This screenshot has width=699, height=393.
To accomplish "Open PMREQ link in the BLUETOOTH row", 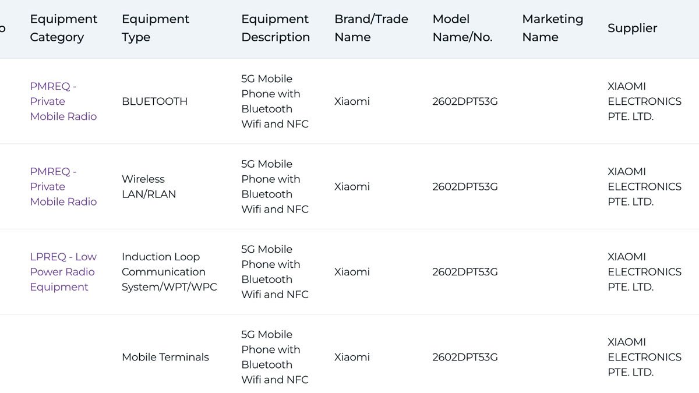I will (63, 101).
